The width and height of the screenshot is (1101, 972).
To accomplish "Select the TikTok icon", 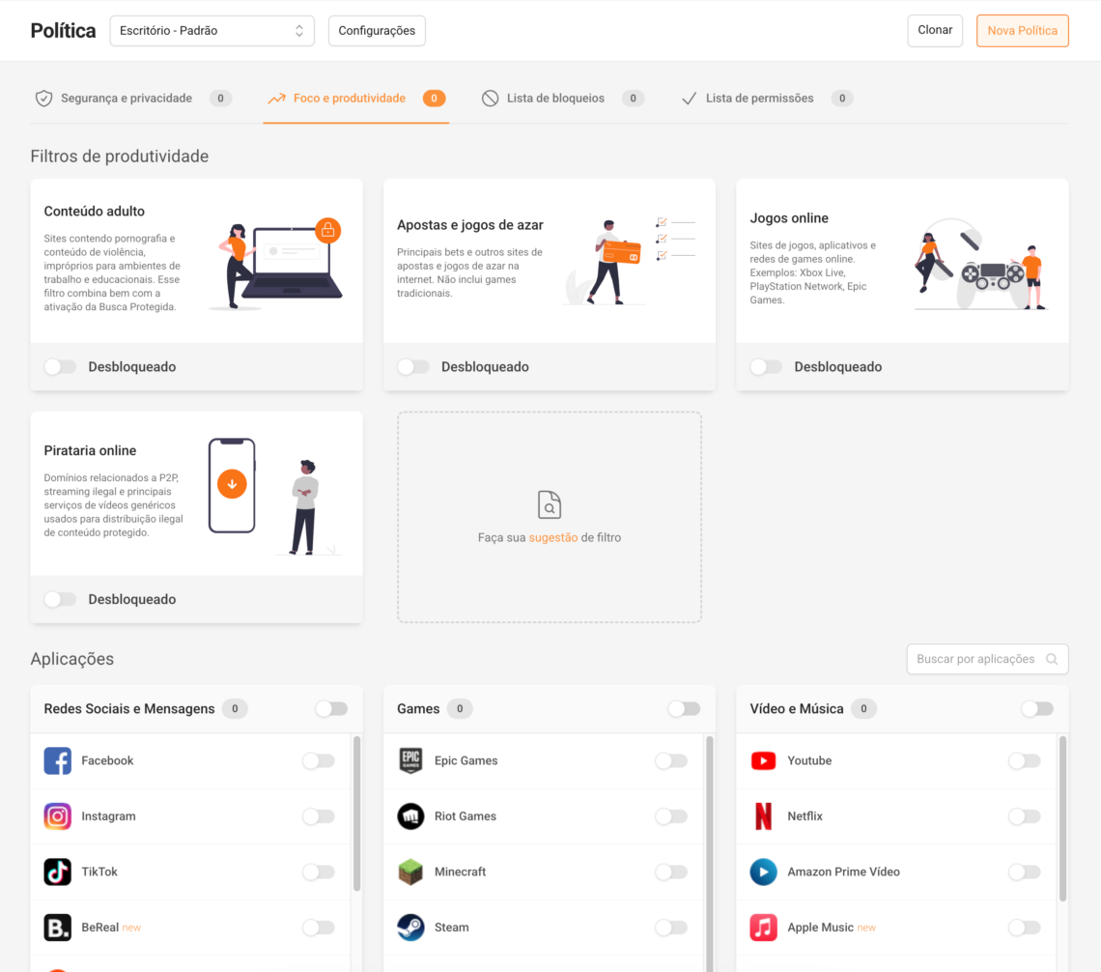I will click(57, 872).
